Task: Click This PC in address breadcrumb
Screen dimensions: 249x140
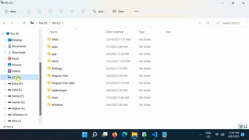Action: [43, 23]
